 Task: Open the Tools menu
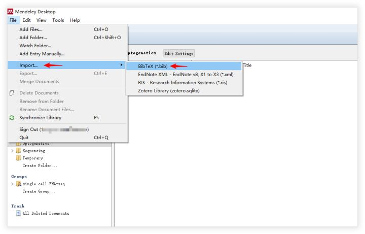58,20
